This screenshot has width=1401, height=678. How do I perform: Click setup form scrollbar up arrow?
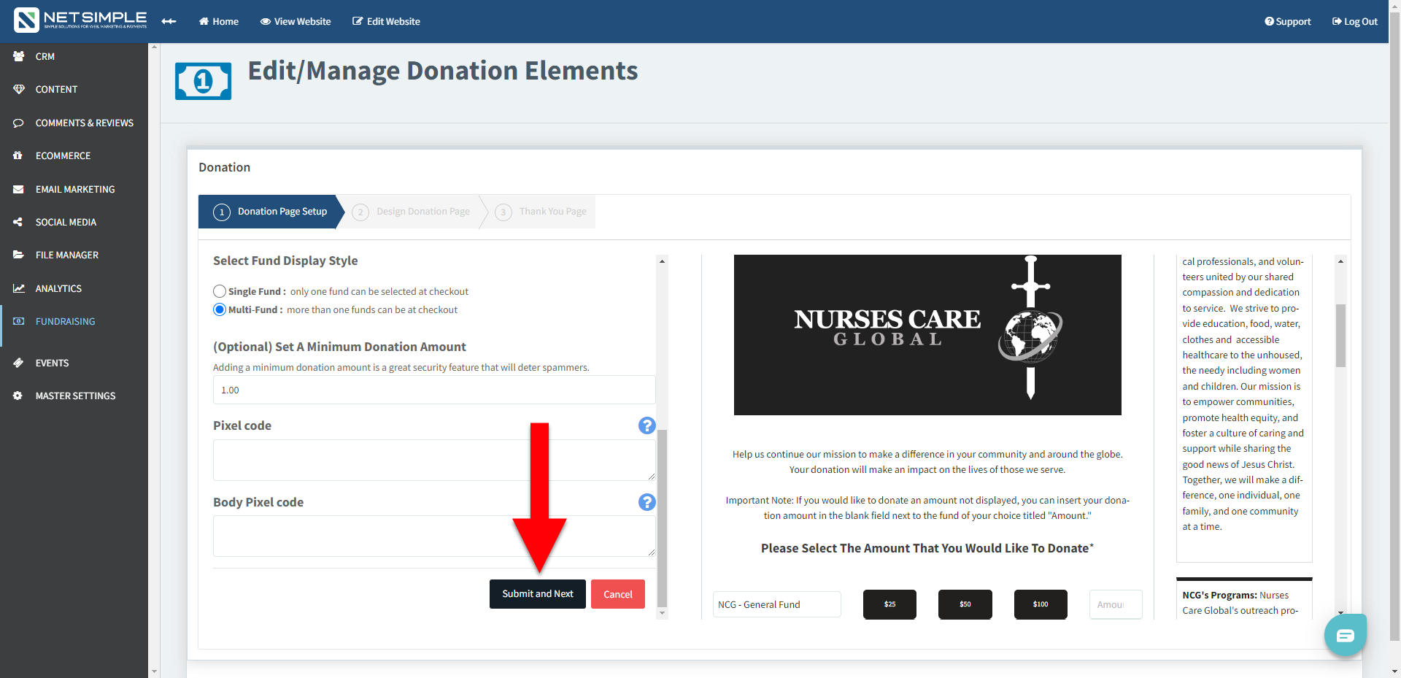point(662,261)
